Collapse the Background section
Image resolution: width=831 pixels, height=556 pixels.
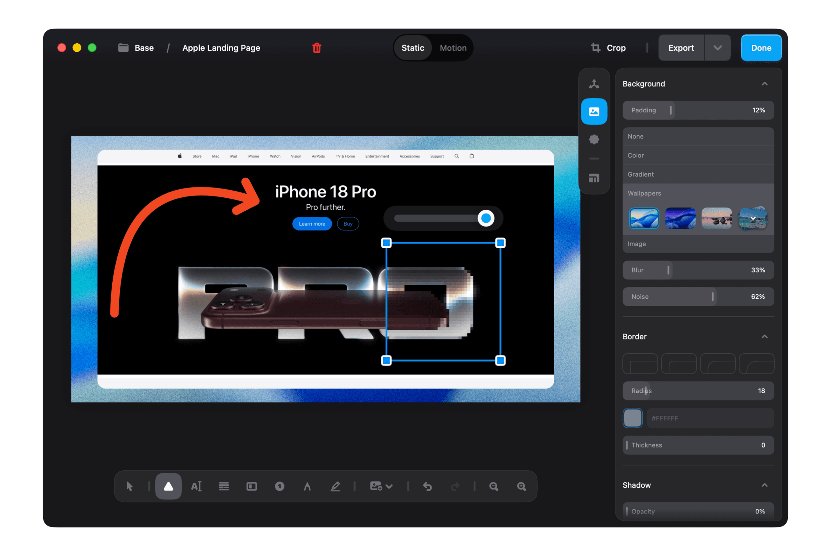click(x=764, y=84)
